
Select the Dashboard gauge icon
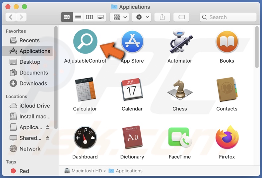click(x=85, y=138)
